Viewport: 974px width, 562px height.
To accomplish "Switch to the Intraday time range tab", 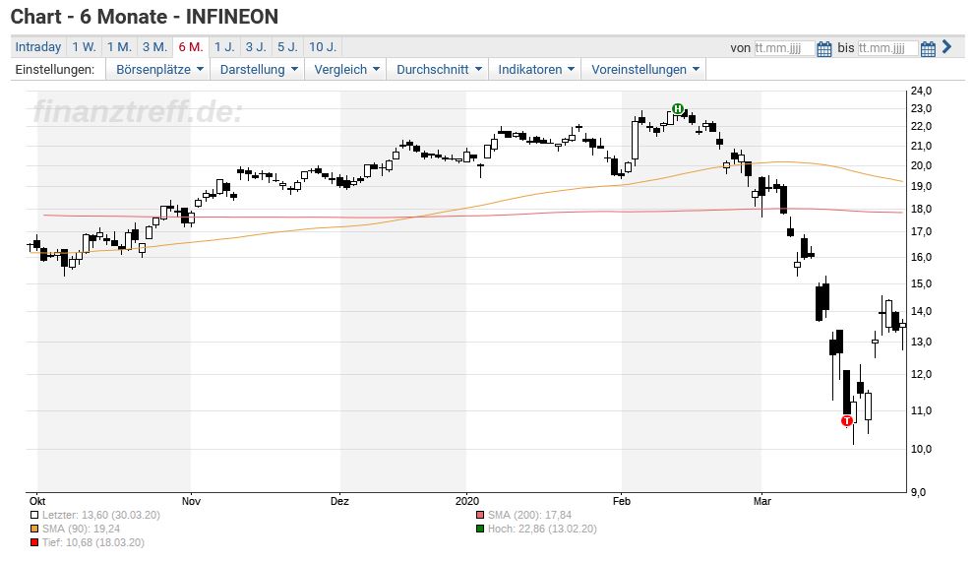I will (38, 46).
